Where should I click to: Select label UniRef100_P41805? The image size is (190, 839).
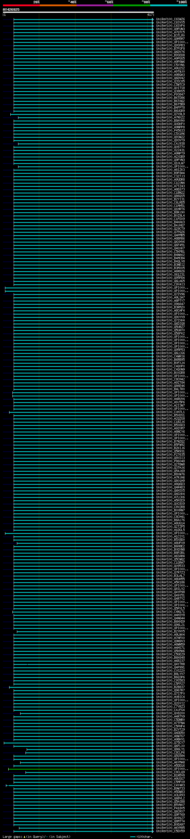(170, 808)
